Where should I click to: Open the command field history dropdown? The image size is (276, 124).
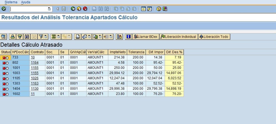(x=49, y=9)
